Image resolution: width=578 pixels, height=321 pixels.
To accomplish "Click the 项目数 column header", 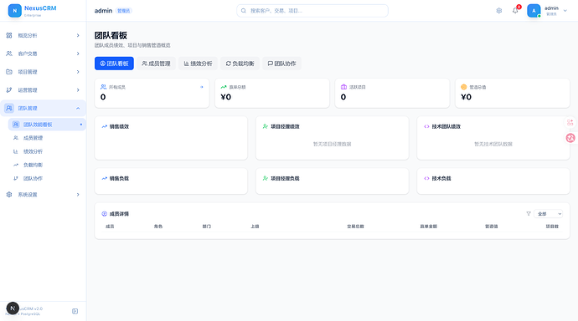I will (x=552, y=227).
